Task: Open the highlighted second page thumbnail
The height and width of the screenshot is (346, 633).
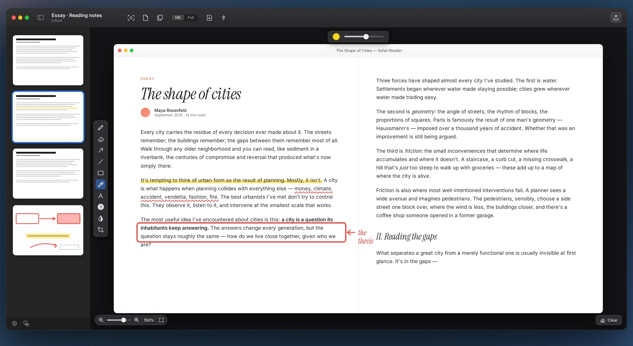Action: coord(48,117)
